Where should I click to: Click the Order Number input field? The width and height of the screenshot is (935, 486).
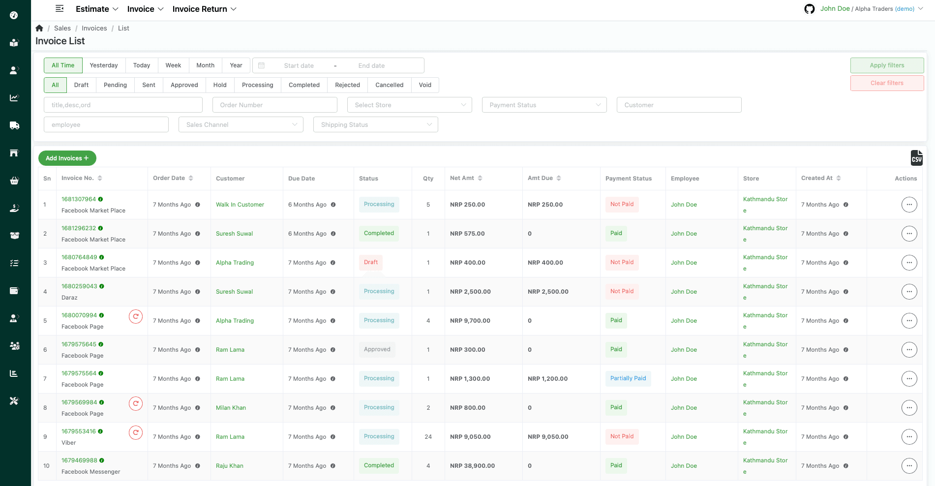point(274,105)
